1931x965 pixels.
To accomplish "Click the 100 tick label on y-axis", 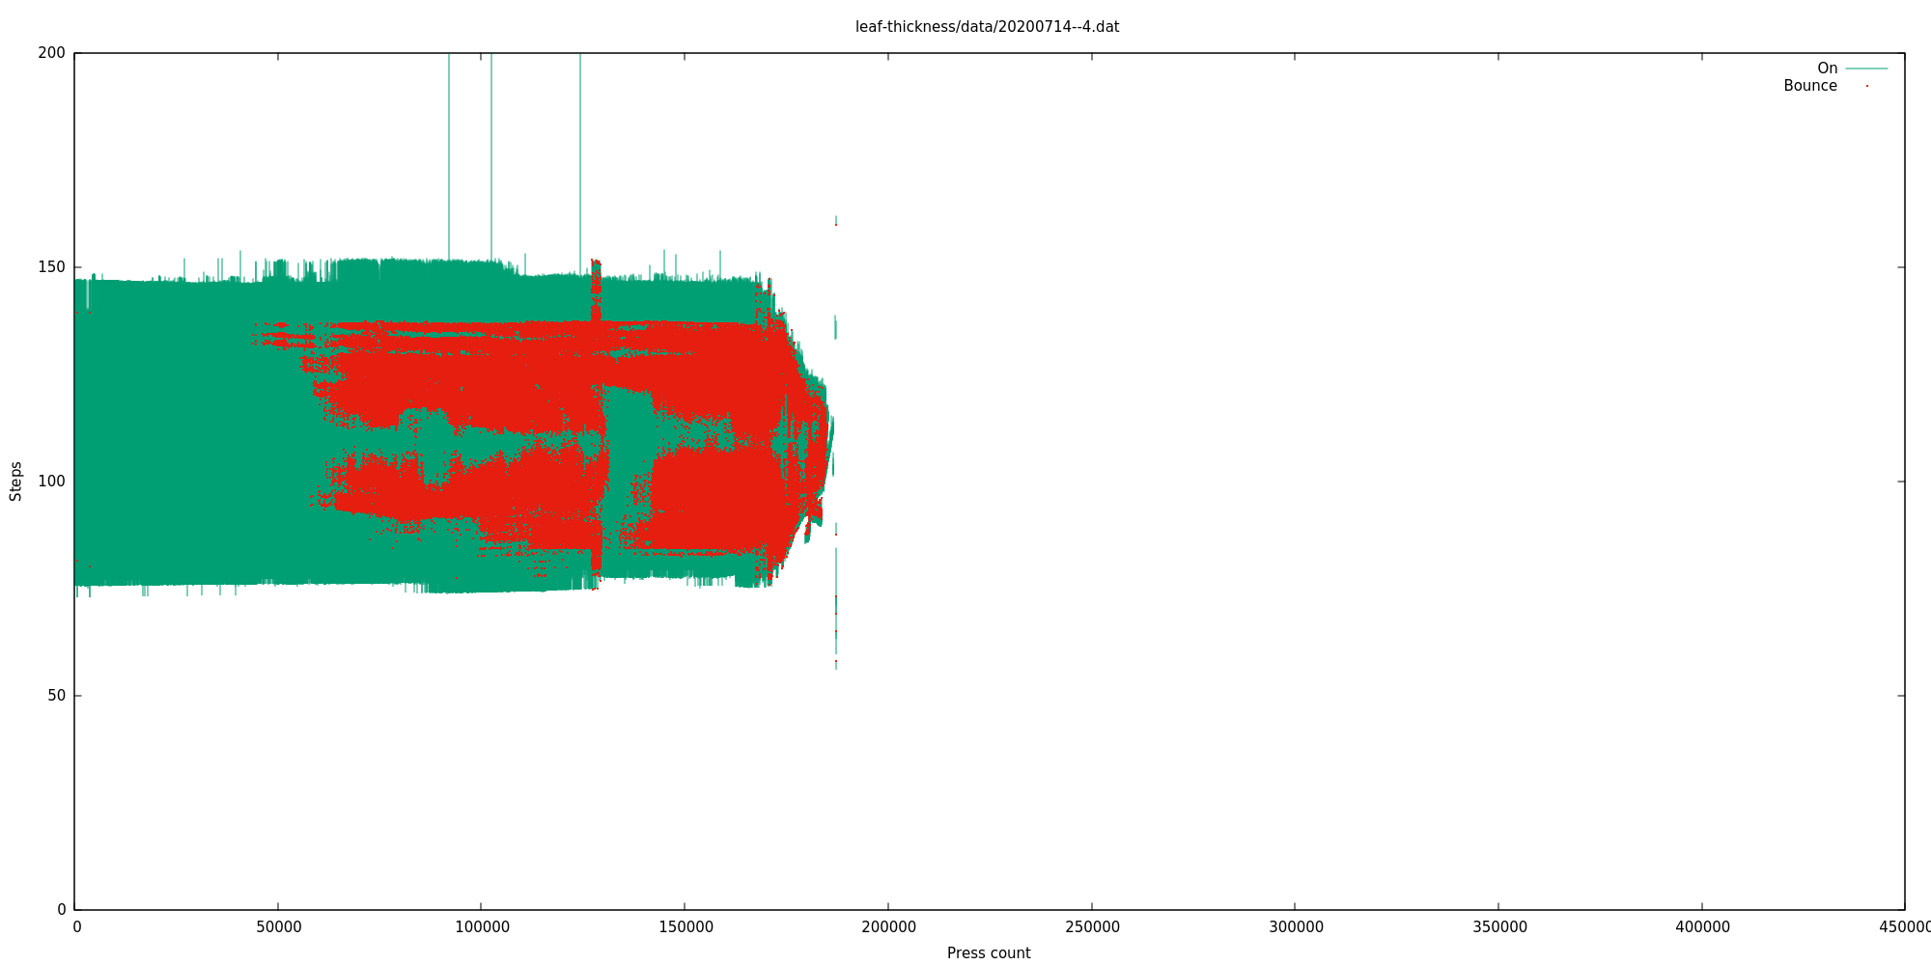I will (x=52, y=482).
